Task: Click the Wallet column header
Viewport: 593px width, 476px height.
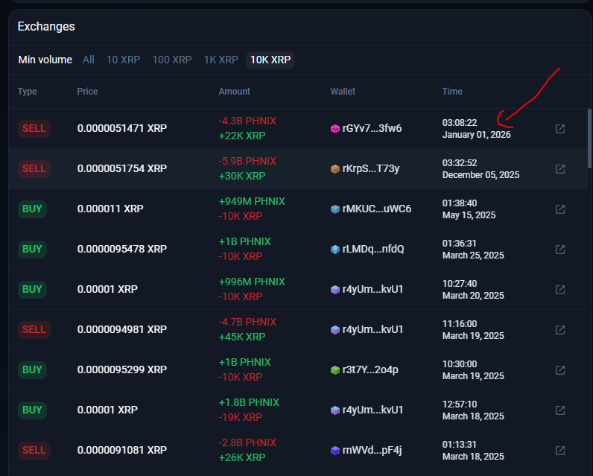Action: (343, 92)
